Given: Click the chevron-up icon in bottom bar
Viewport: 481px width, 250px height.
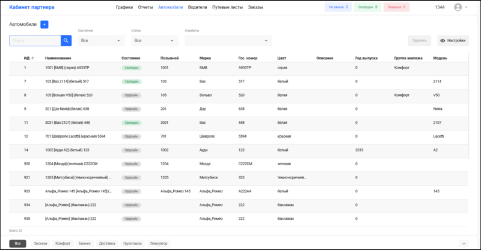Looking at the screenshot, I should coord(463,243).
